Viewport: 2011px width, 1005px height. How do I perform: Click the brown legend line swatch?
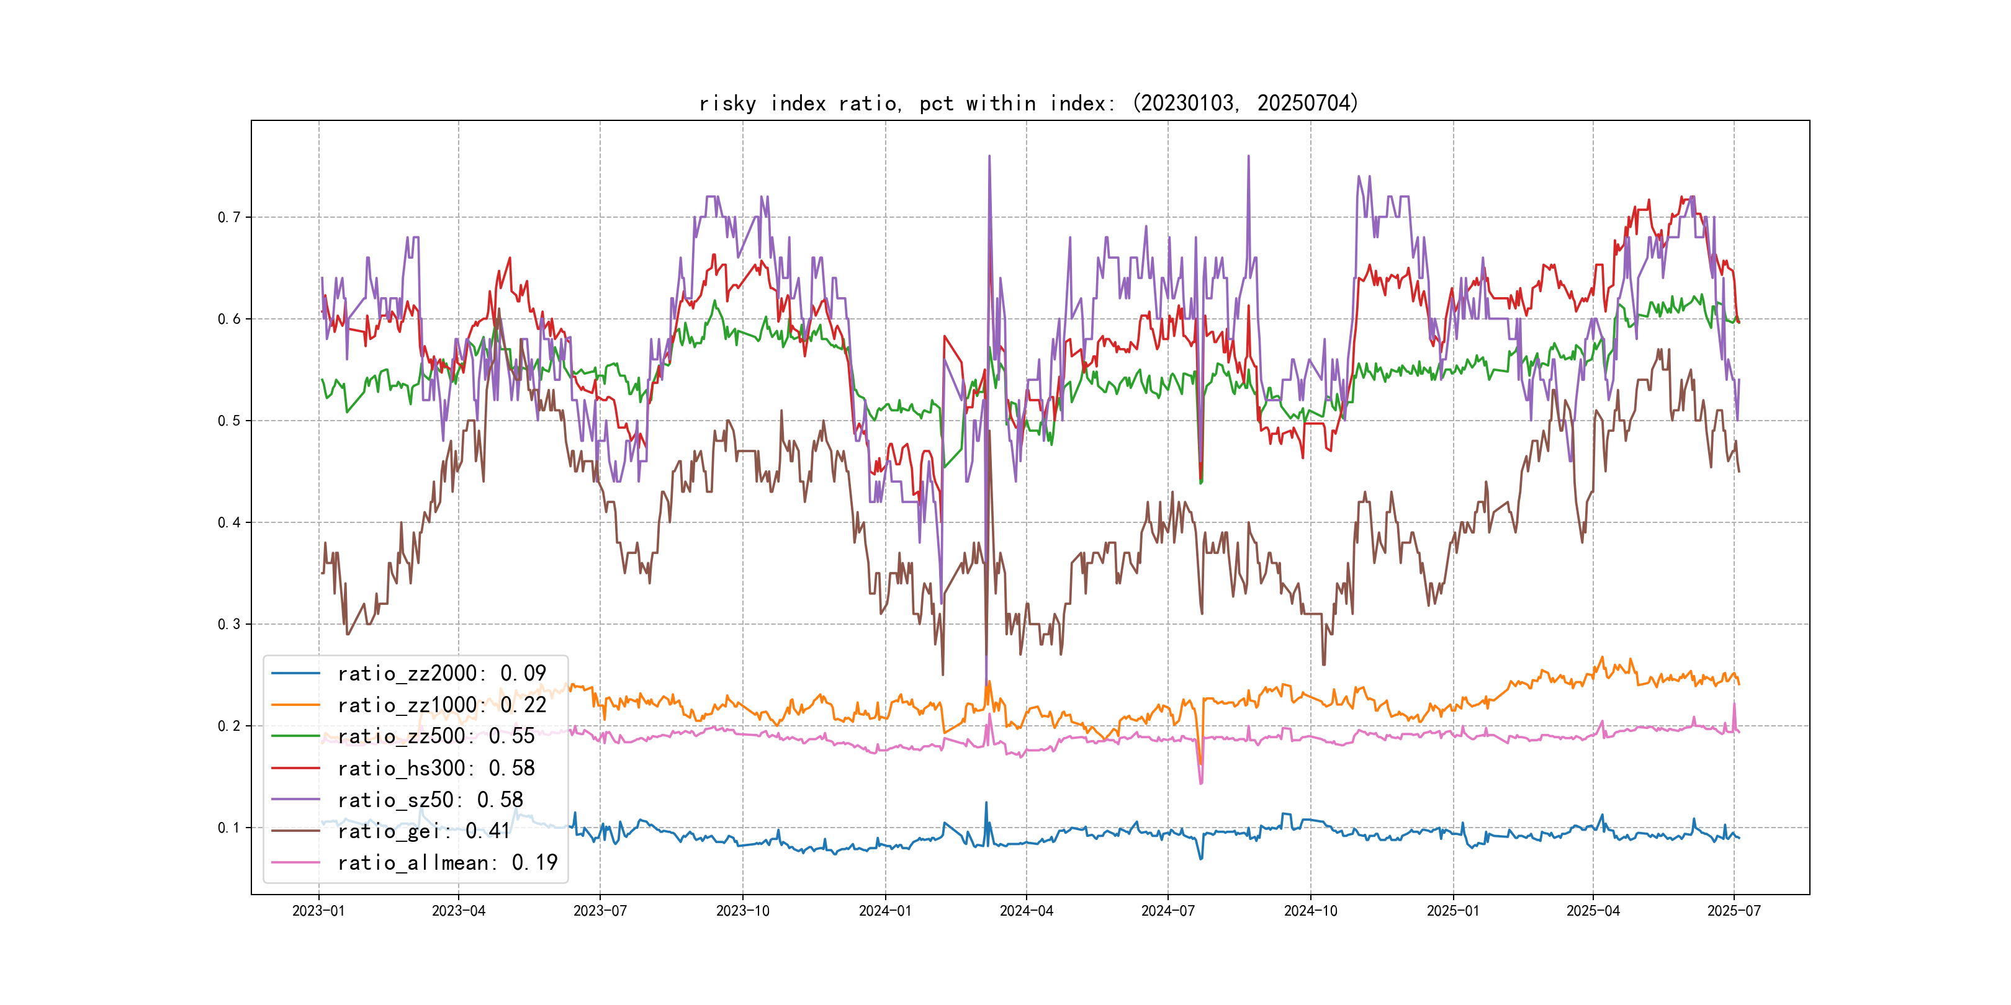295,832
